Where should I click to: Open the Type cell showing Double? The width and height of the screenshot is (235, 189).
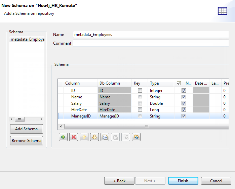point(161,103)
